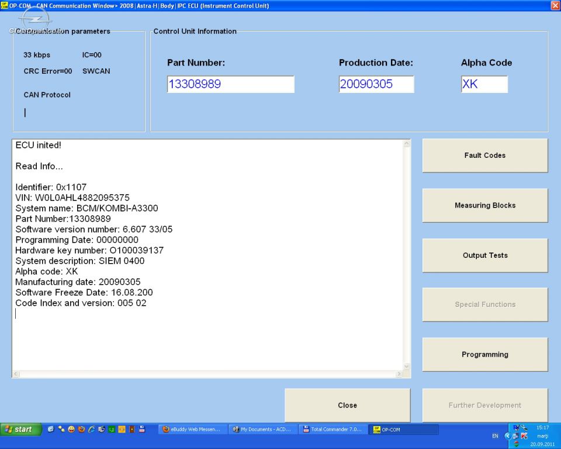Click the 'SWCAN' communication label

[96, 71]
